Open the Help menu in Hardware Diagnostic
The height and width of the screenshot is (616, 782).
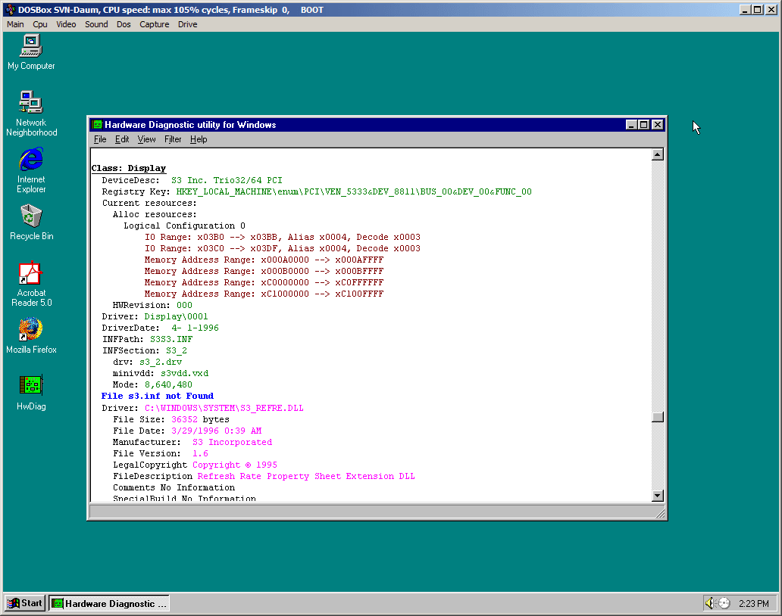[199, 139]
